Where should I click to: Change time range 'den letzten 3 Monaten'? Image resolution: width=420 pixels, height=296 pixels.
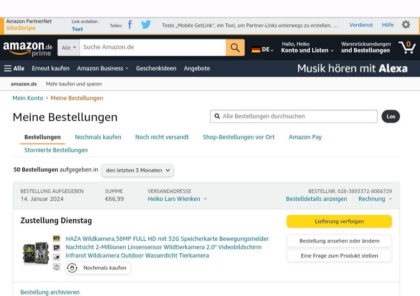pos(138,170)
